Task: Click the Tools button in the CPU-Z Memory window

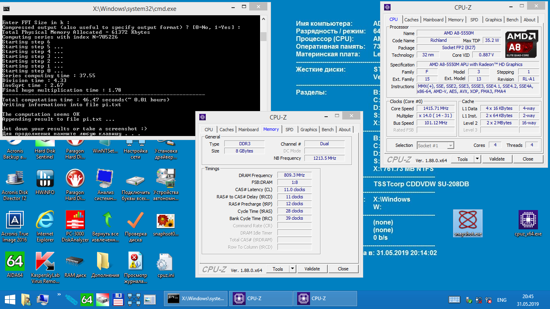Action: point(278,269)
